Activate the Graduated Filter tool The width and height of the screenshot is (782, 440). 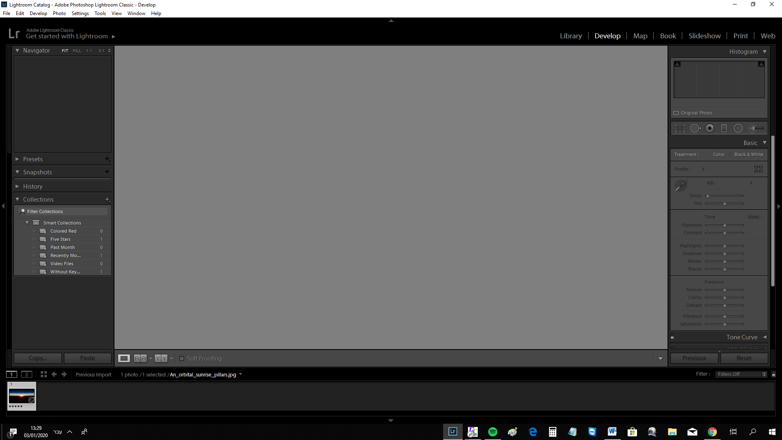tap(724, 128)
